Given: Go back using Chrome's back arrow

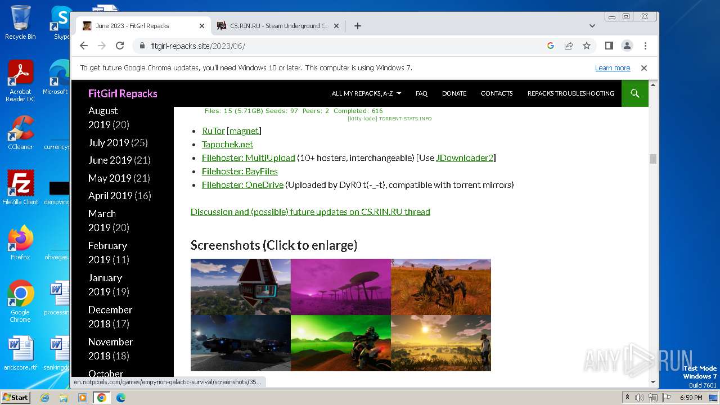Looking at the screenshot, I should (x=84, y=46).
